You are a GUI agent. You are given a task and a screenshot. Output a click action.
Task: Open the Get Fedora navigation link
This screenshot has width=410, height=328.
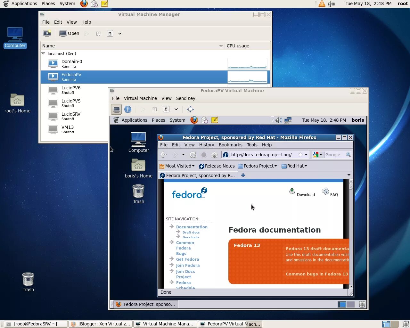point(187,259)
